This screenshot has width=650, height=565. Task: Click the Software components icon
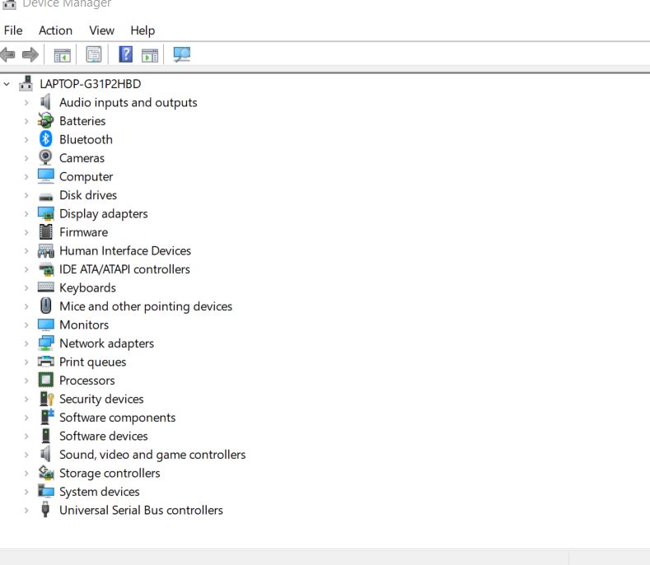(47, 417)
